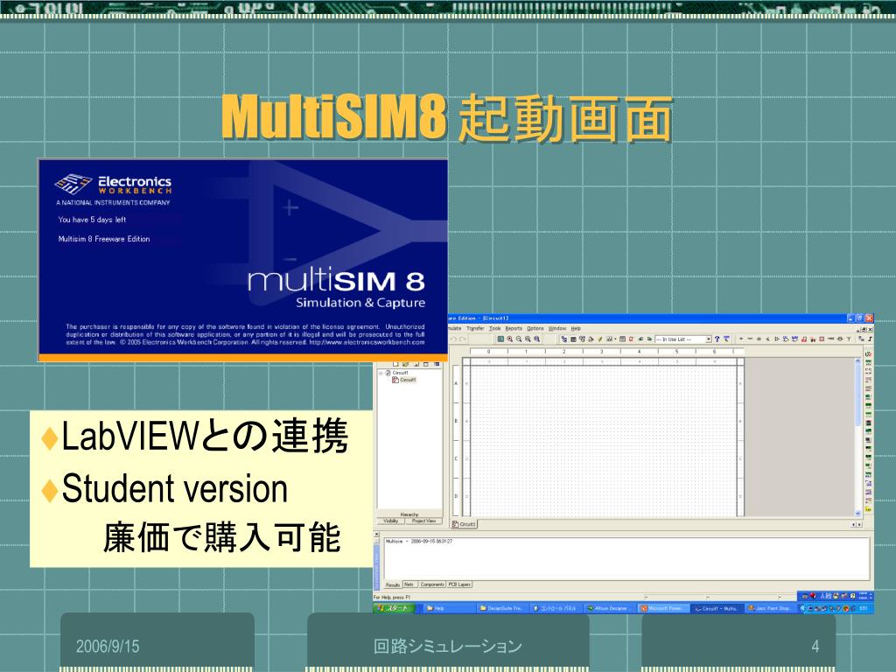The width and height of the screenshot is (896, 672).
Task: Select the child Circuit1 sheet tree item
Action: coord(404,380)
